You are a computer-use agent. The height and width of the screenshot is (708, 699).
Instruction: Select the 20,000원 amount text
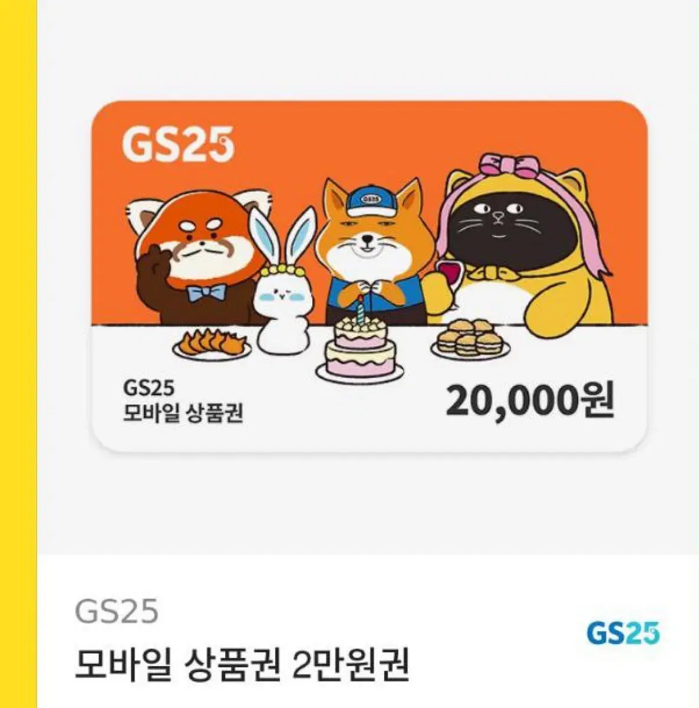529,401
